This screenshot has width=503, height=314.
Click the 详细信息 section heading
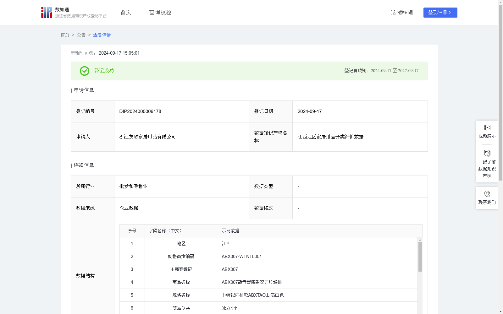coord(84,165)
